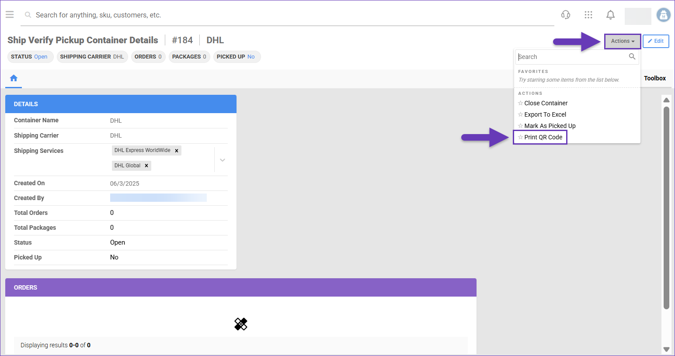This screenshot has height=356, width=675.
Task: Open the Toolbox panel
Action: tap(655, 78)
